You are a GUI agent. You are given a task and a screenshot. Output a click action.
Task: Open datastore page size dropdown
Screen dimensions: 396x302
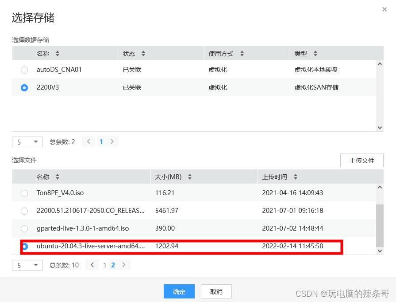click(27, 142)
